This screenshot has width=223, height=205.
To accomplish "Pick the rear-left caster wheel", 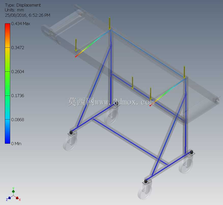I will point(111,116).
